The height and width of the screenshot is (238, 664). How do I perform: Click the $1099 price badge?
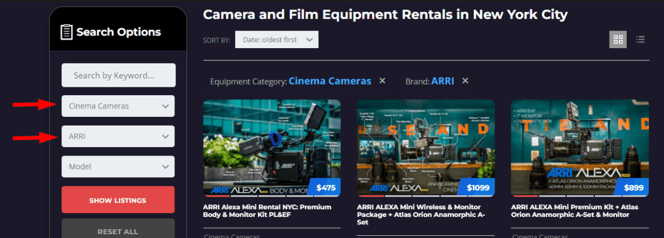[478, 188]
